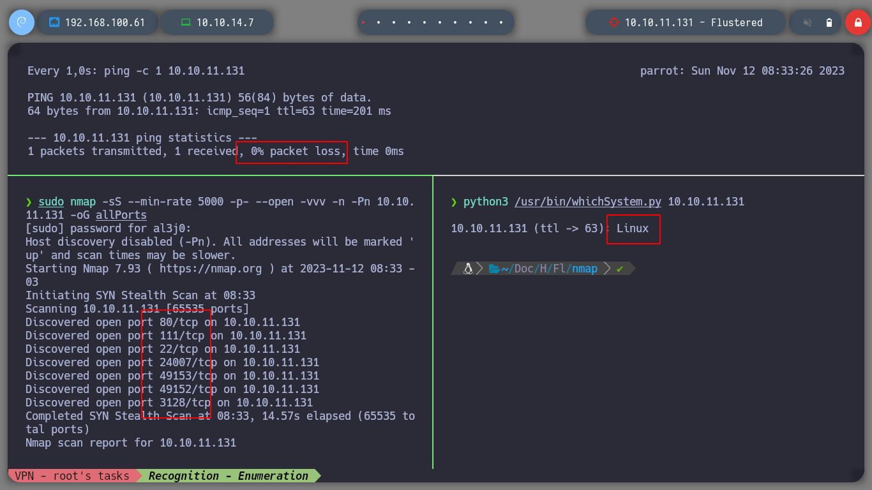Click the prompt arrow before sudo nmap
The width and height of the screenshot is (872, 490).
pyautogui.click(x=29, y=202)
